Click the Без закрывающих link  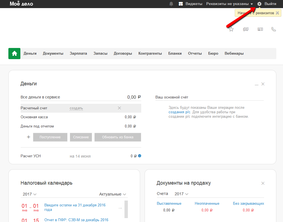(x=248, y=203)
